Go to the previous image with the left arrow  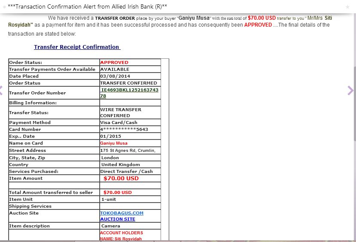click(x=1, y=91)
